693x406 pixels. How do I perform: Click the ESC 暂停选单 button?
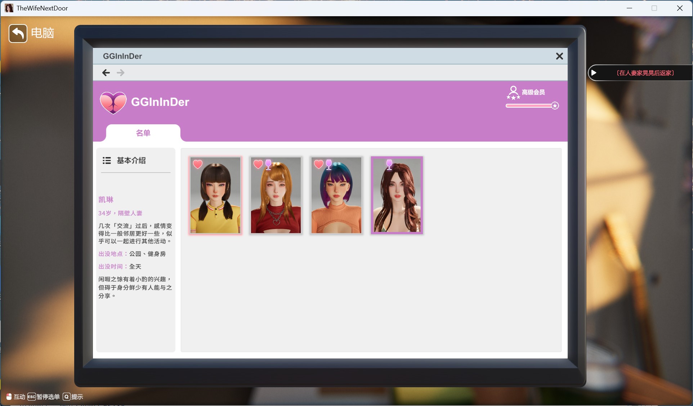click(31, 397)
